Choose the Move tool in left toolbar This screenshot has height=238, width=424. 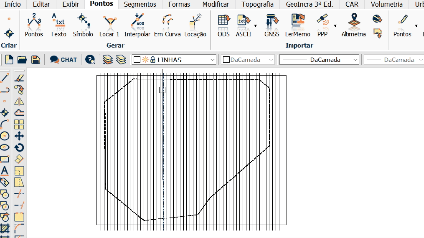click(19, 136)
